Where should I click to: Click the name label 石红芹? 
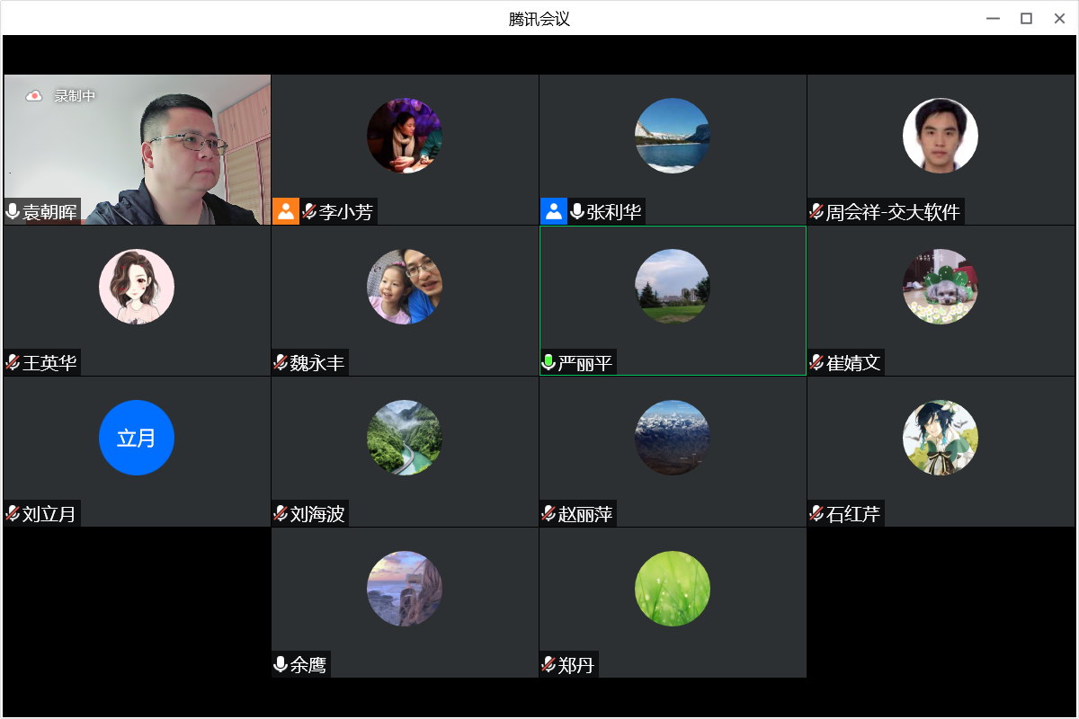click(x=853, y=514)
